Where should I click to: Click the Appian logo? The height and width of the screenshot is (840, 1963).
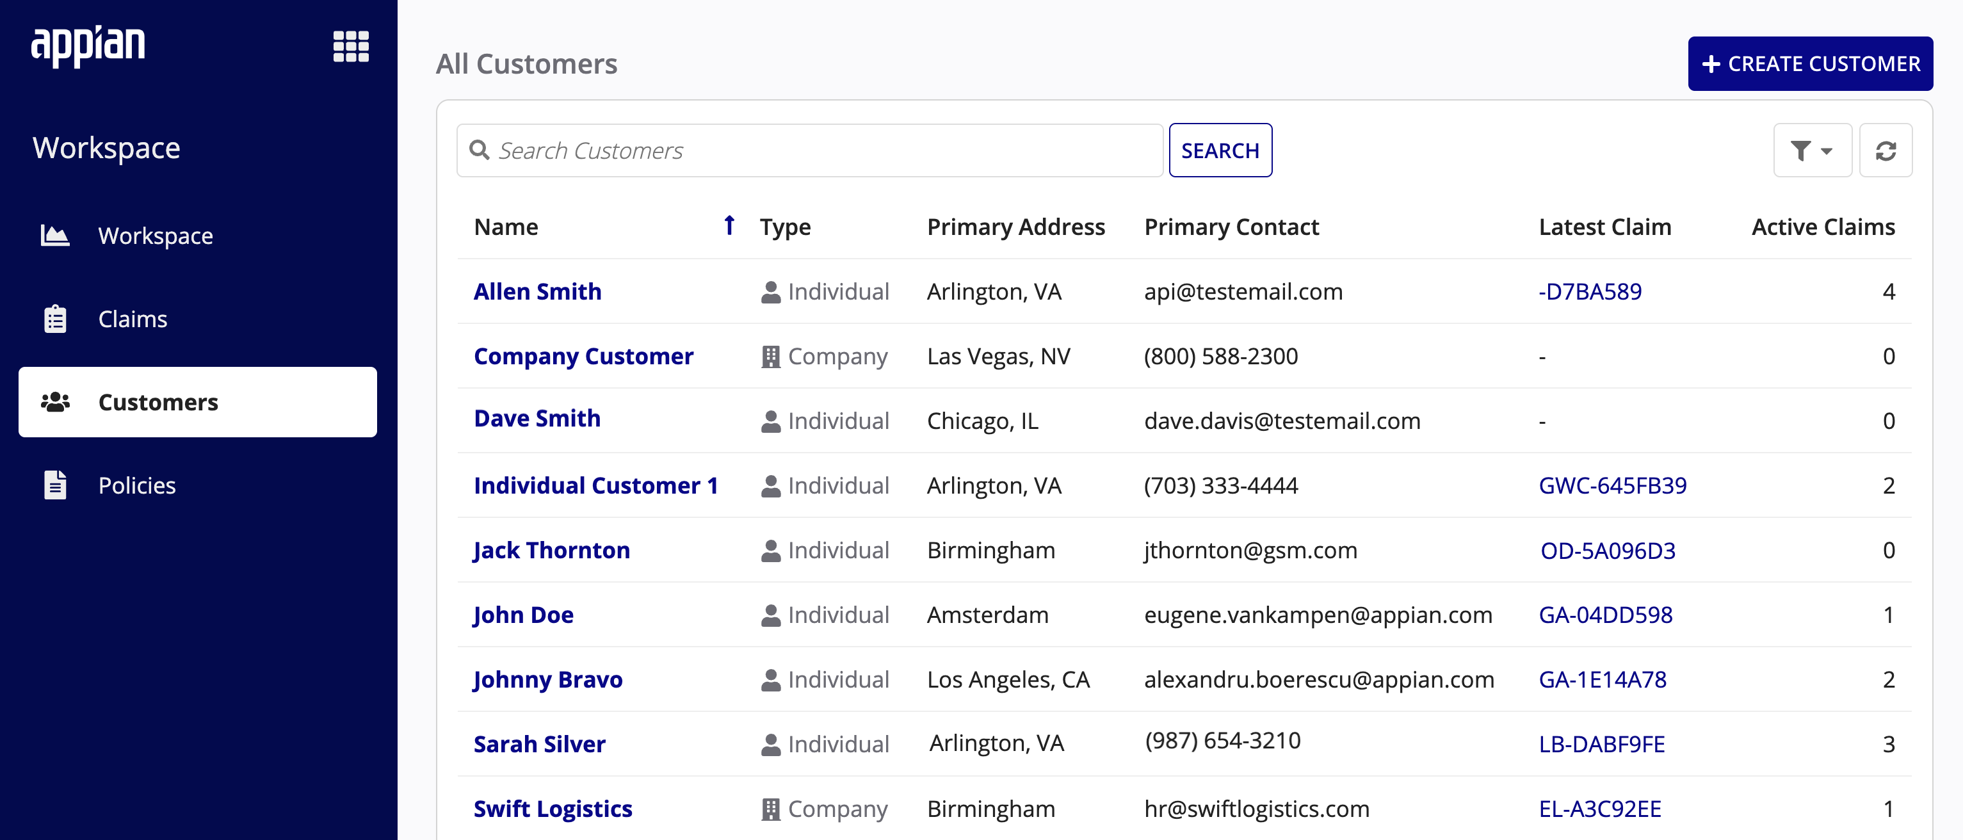[88, 45]
